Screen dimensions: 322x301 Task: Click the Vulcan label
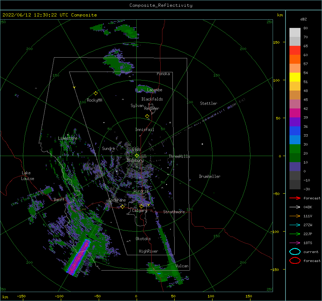tap(182, 266)
